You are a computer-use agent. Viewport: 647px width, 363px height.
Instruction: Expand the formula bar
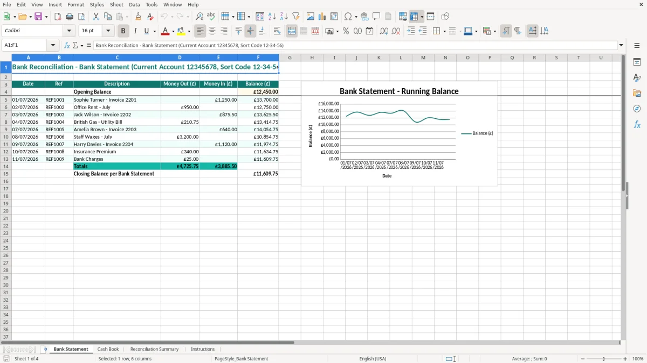(621, 45)
